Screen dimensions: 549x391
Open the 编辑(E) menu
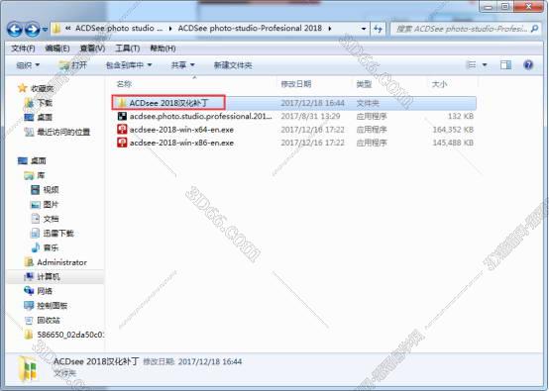coord(57,49)
